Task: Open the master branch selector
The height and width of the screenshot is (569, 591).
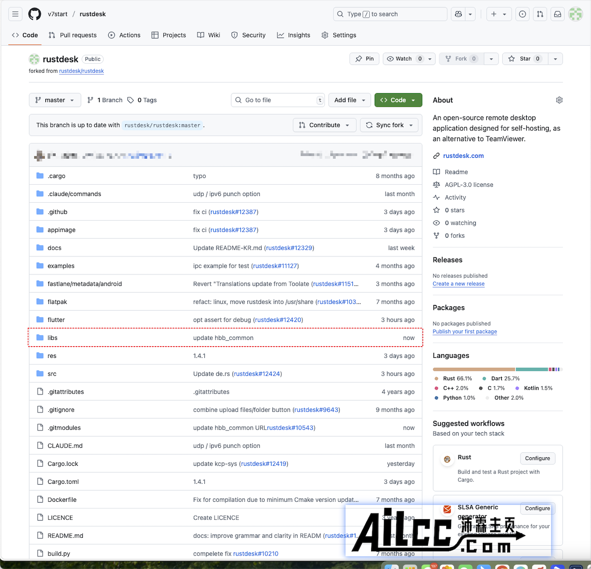Action: coord(55,100)
